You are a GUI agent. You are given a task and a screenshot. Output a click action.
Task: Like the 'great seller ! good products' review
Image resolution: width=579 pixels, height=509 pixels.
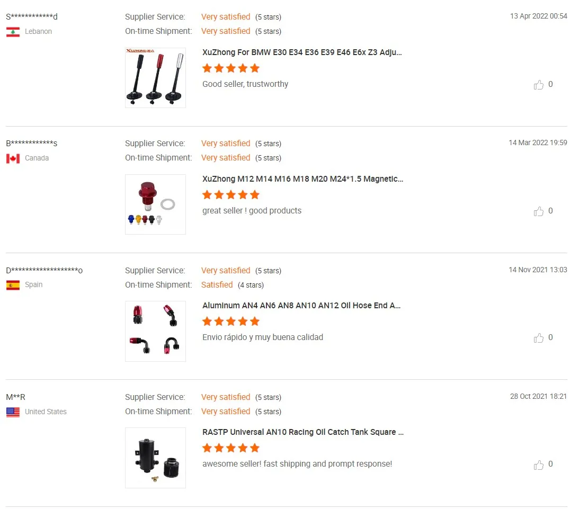[539, 211]
